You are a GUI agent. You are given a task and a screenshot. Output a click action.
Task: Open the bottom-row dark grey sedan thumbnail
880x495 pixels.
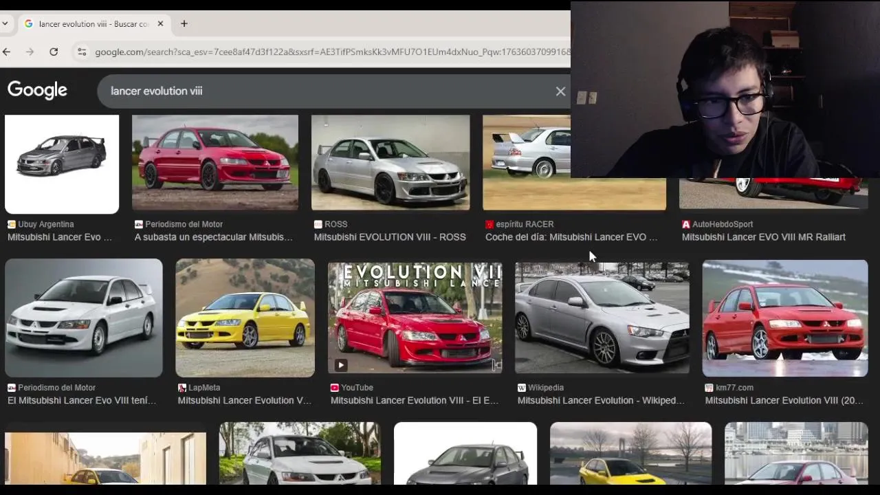(x=465, y=454)
